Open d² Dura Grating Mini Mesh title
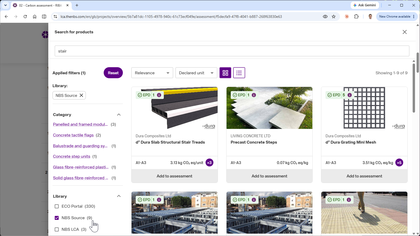Screen dimensions: 420x236 351,142
